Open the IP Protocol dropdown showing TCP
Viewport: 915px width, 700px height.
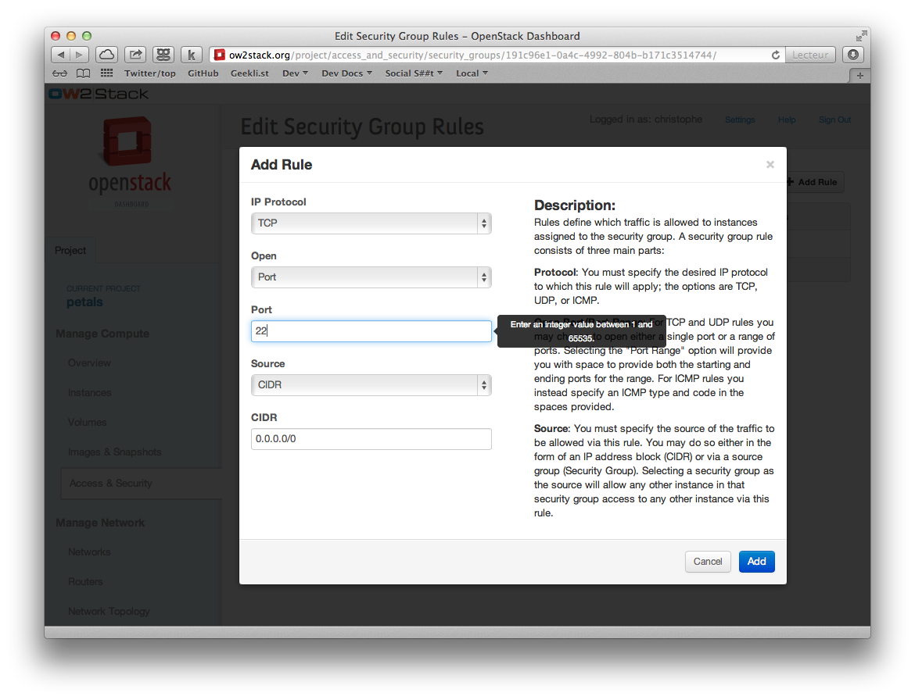(x=371, y=223)
